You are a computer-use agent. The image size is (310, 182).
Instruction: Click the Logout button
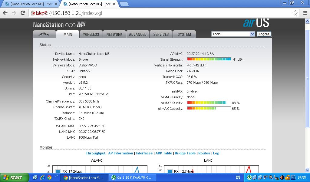coord(264,34)
